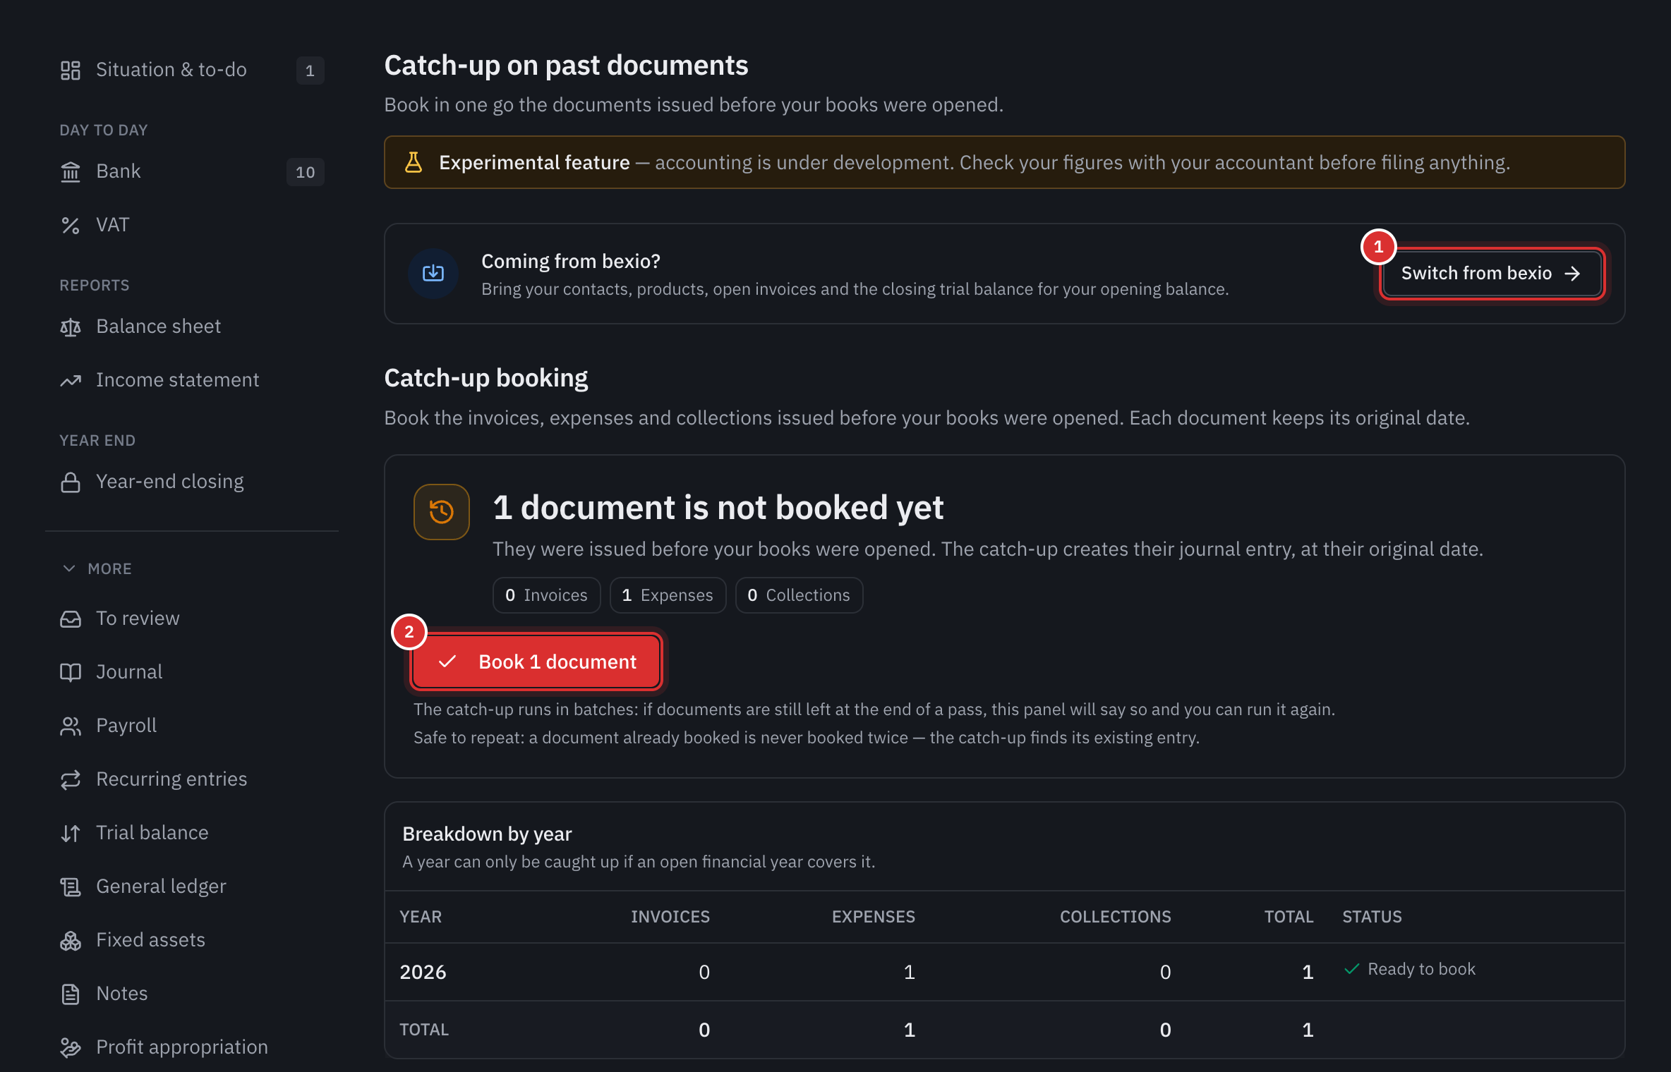Click the Bank badge showing 10
This screenshot has width=1671, height=1072.
click(x=306, y=172)
